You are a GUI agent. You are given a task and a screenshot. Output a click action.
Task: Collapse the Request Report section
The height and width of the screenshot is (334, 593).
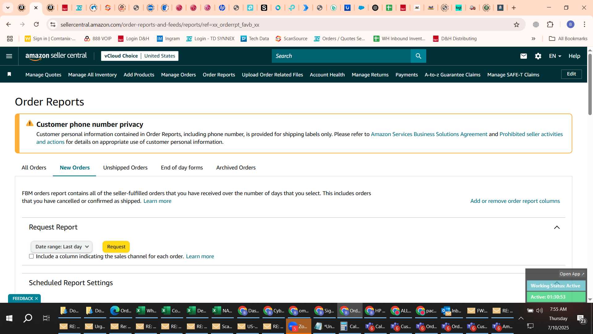(x=557, y=227)
